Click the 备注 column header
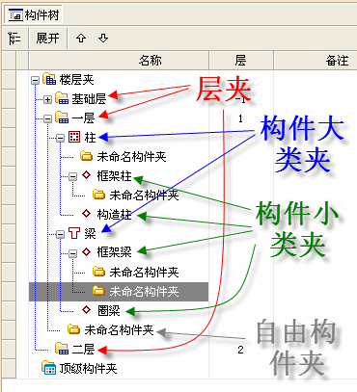 tap(316, 60)
